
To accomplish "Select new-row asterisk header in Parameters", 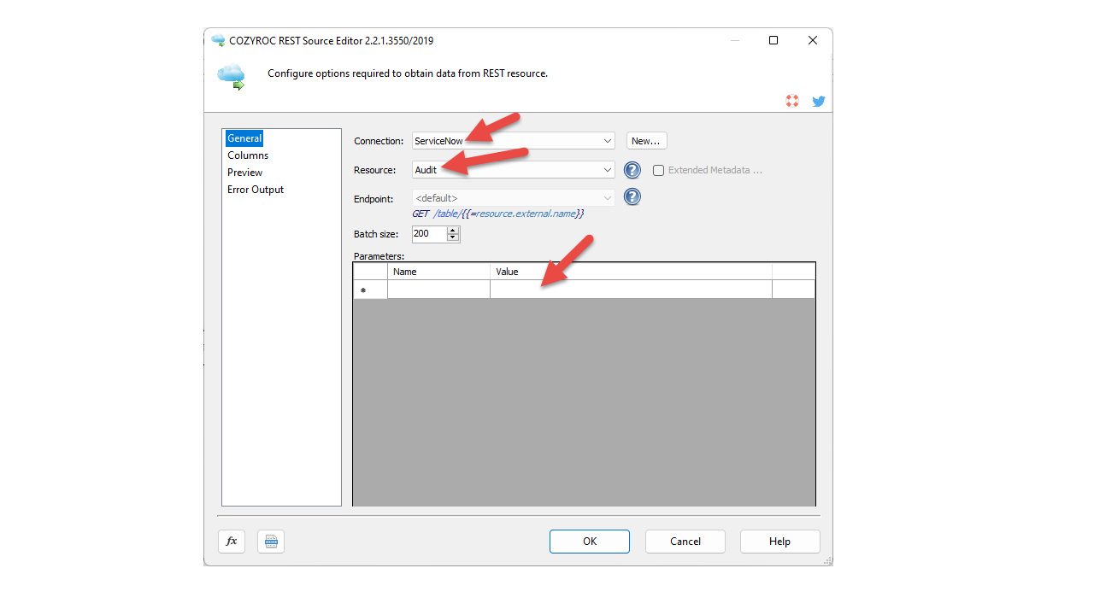I will pos(370,290).
